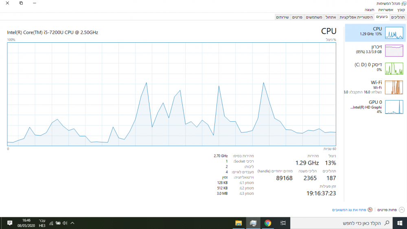Open the Windows Start menu
The image size is (407, 229).
[x=400, y=223]
